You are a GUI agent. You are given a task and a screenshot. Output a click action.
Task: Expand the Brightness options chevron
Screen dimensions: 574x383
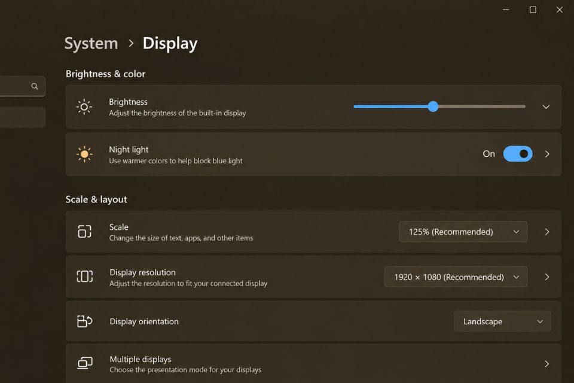[x=546, y=107]
